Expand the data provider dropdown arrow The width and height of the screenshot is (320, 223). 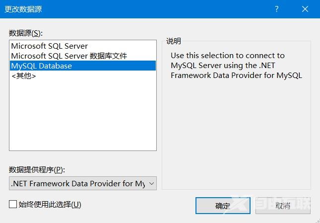[x=151, y=183]
